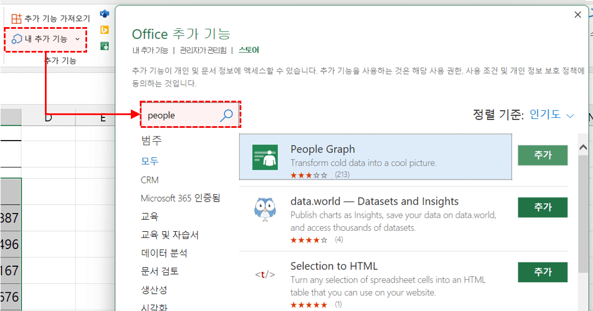The width and height of the screenshot is (593, 311).
Task: Filter by 데이터 분석 category
Action: (x=164, y=253)
